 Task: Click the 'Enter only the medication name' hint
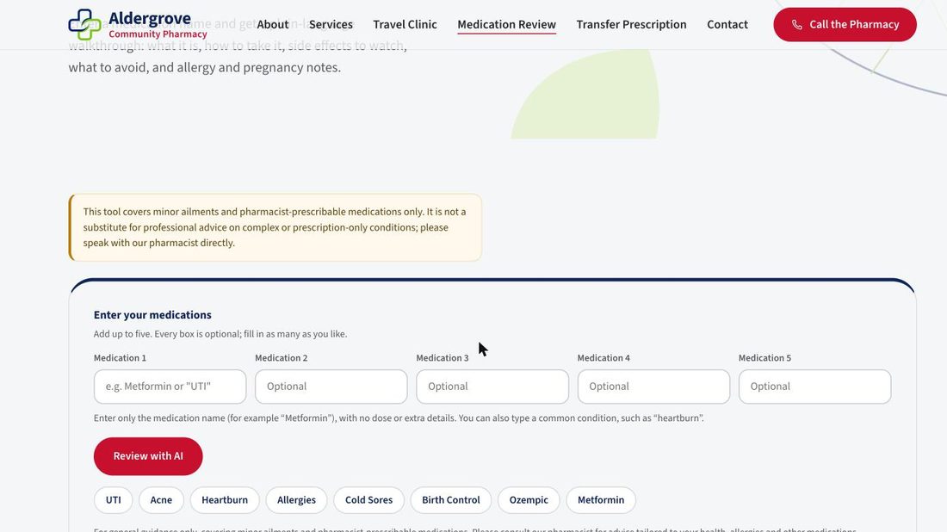399,418
